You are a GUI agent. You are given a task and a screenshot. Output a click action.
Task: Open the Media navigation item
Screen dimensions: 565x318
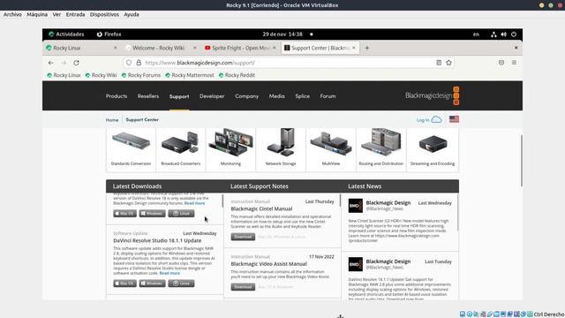276,96
